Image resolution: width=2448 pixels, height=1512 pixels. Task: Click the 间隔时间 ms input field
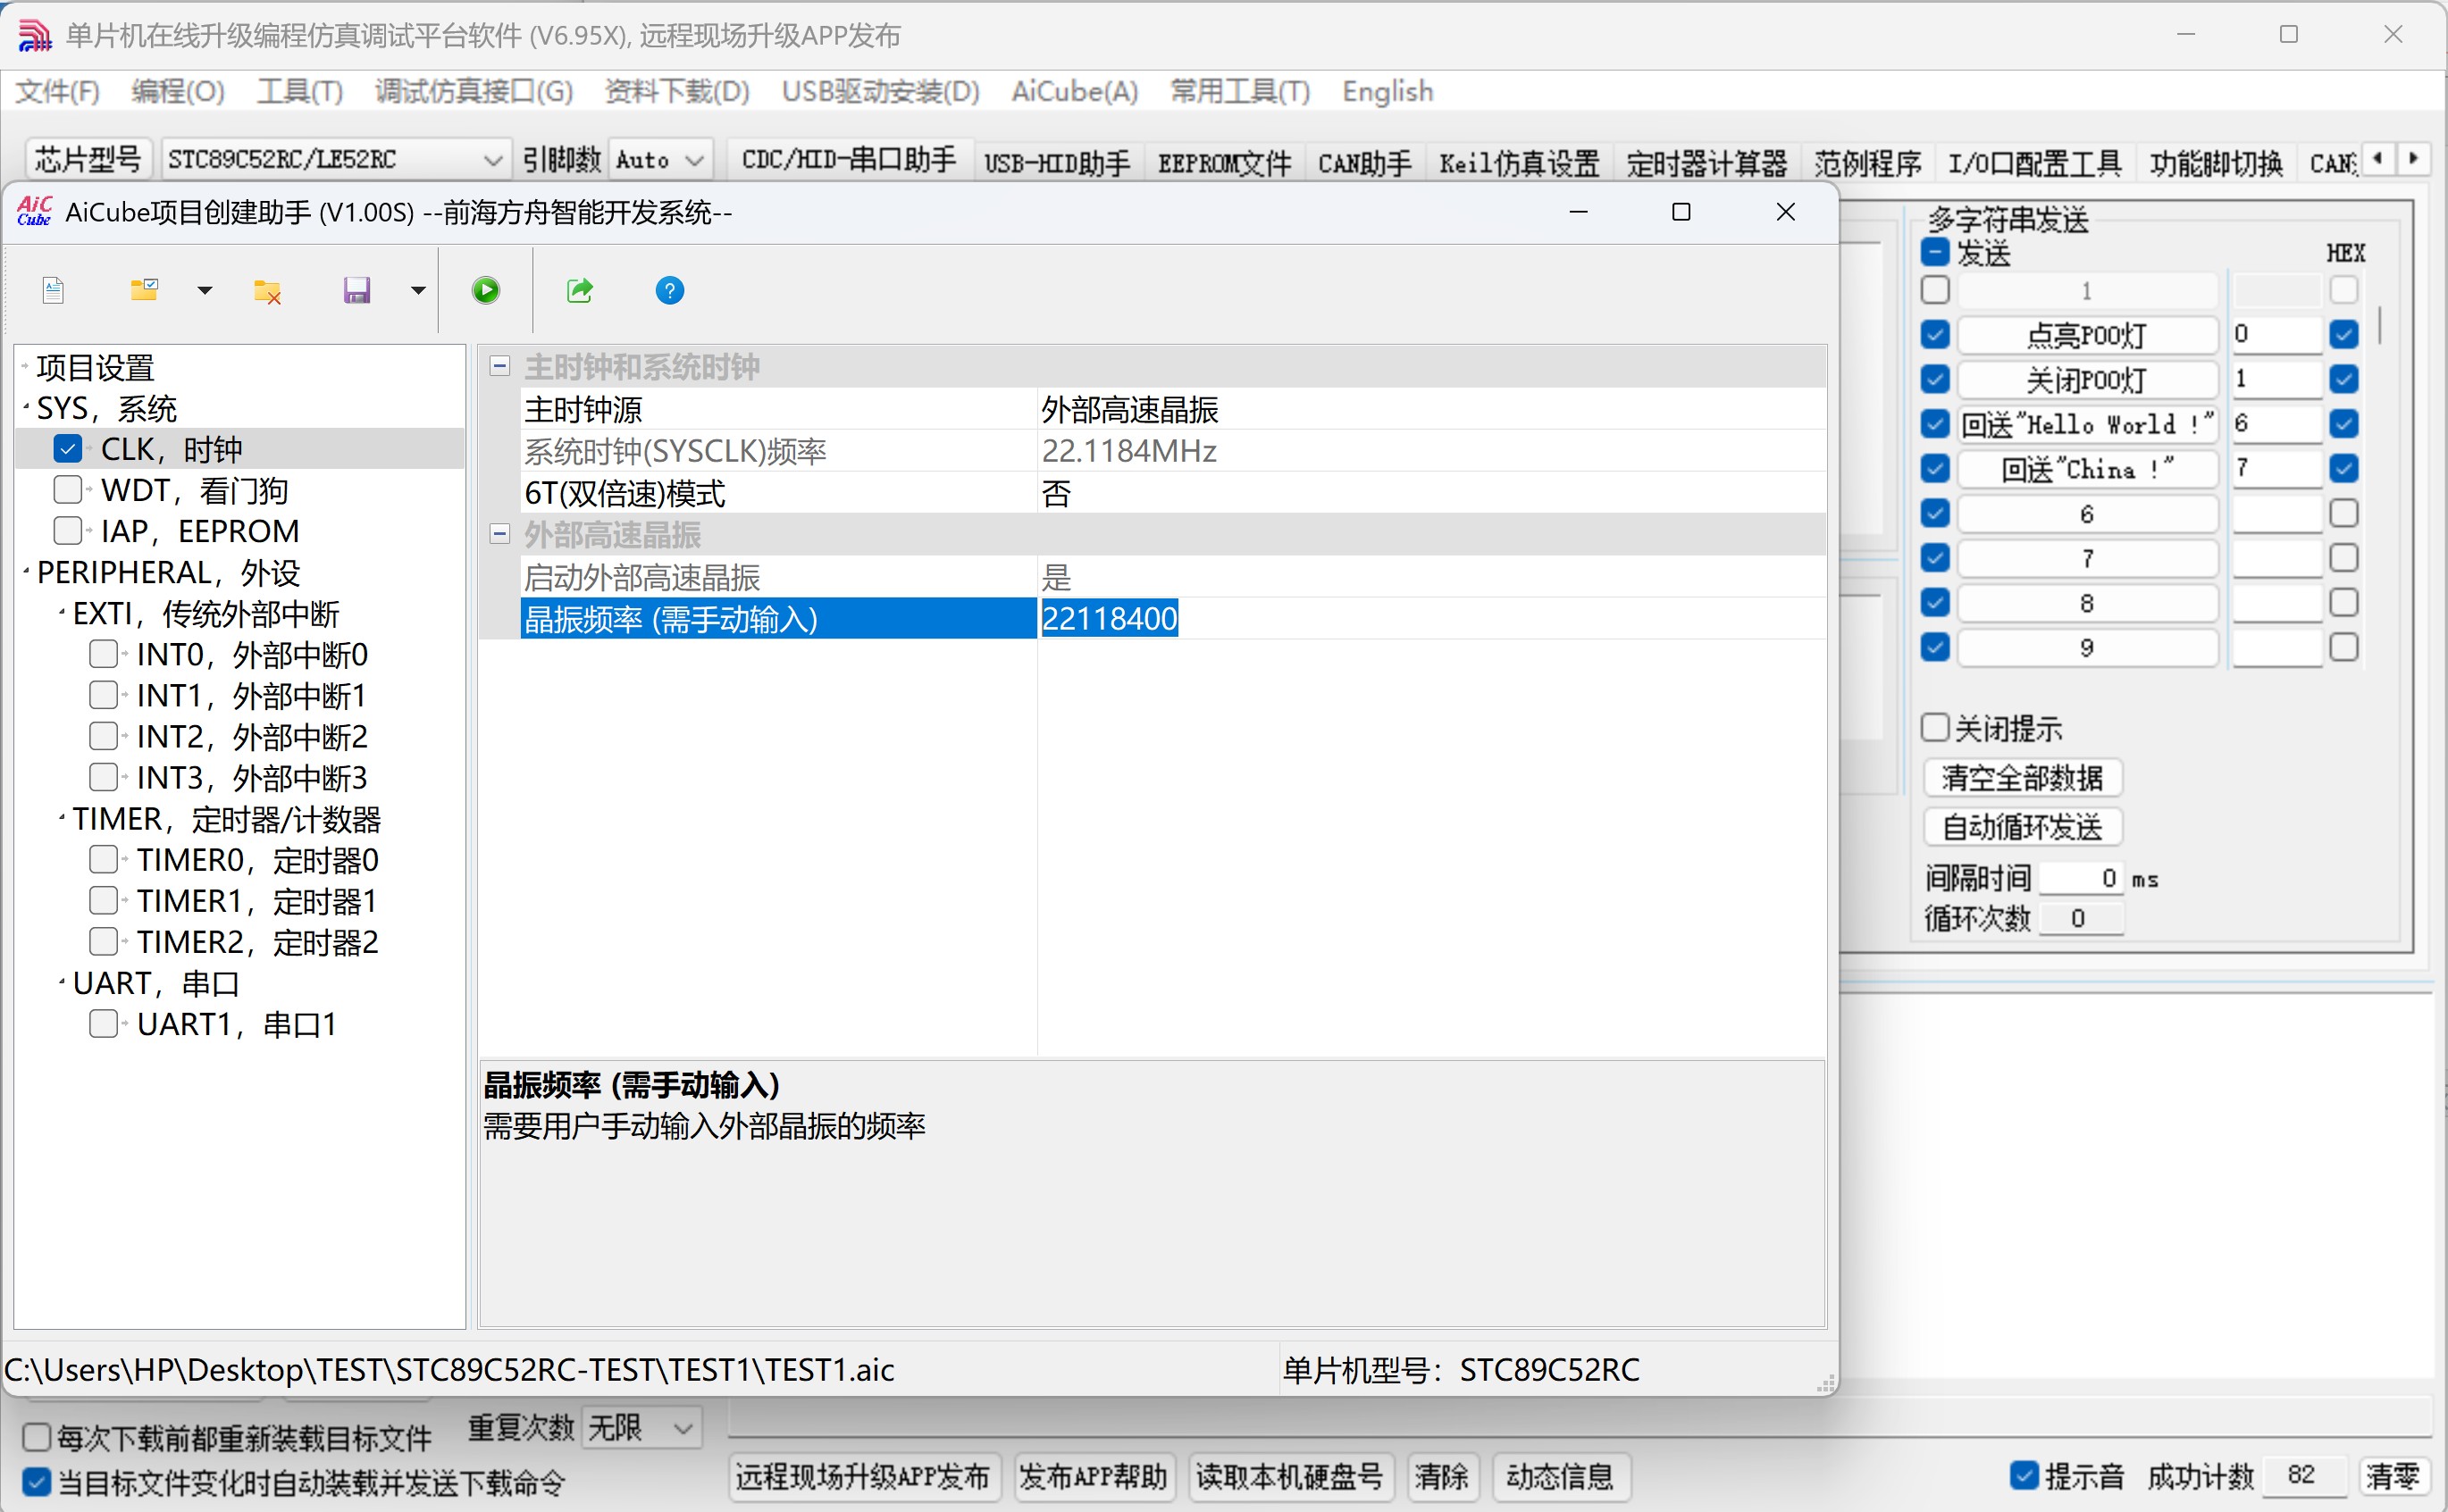pos(2081,878)
